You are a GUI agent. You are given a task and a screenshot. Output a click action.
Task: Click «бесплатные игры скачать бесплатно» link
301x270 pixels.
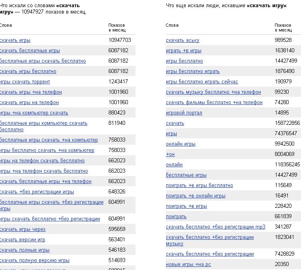tap(43, 61)
